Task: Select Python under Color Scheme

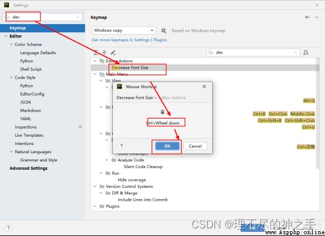Action: tap(26, 61)
